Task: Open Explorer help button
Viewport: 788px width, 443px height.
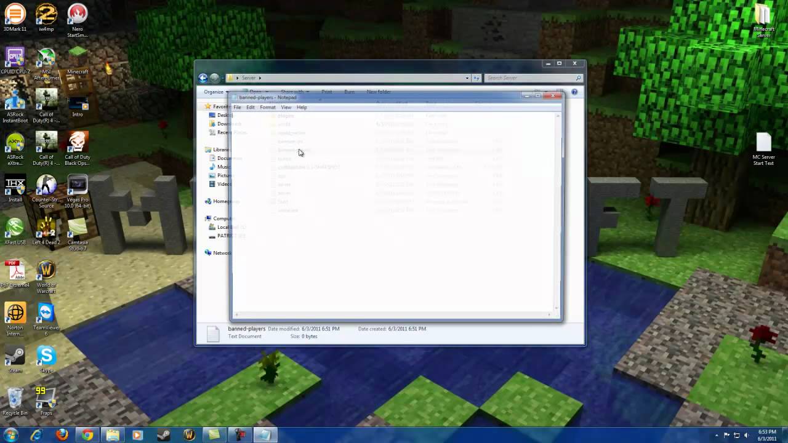Action: click(574, 92)
